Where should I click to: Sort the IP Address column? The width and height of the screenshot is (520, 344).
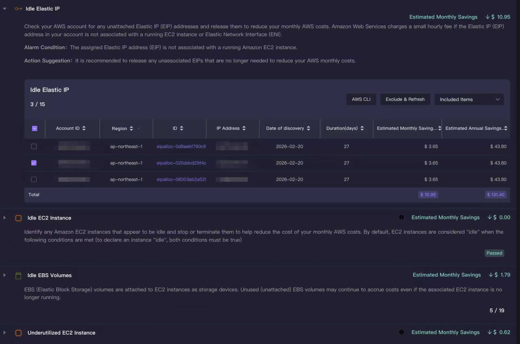pyautogui.click(x=244, y=128)
